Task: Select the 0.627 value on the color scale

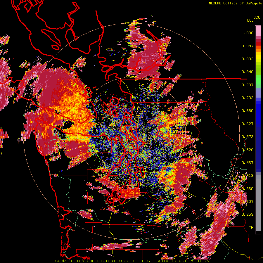Action: 248,124
